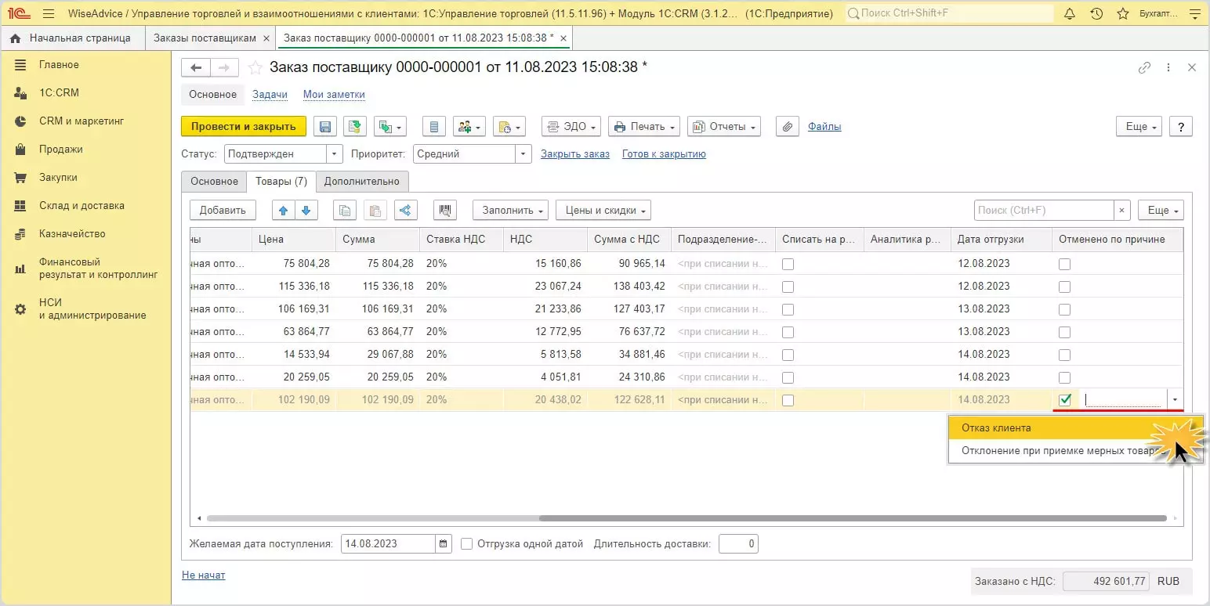Enable the 'Отгрузка одной датой' checkbox
This screenshot has width=1210, height=606.
click(467, 543)
